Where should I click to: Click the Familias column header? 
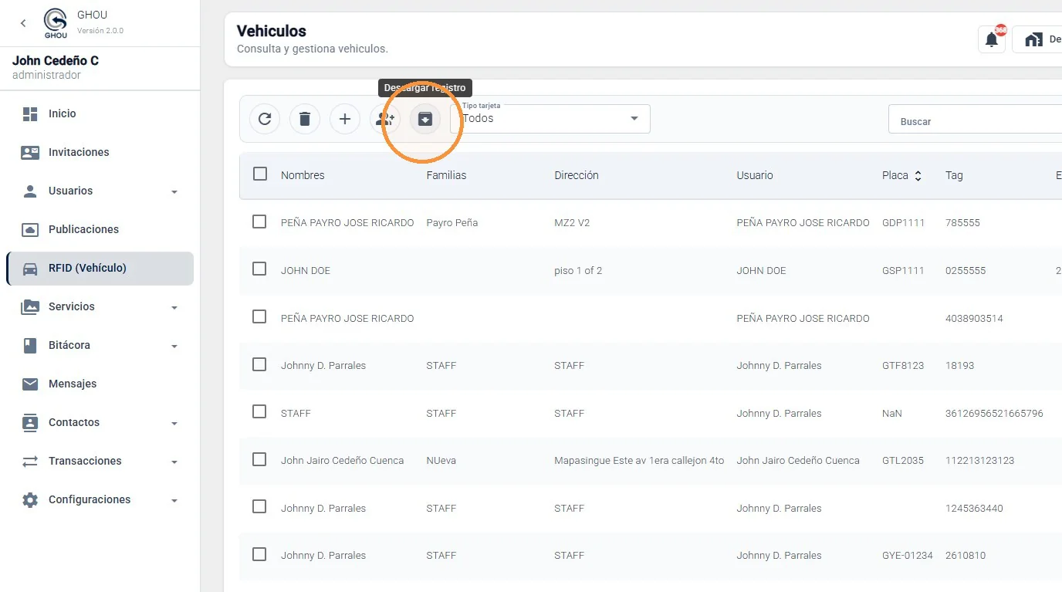(x=446, y=175)
